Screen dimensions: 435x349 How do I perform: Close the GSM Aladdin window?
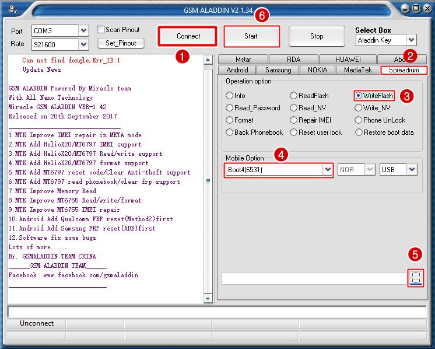click(x=427, y=9)
